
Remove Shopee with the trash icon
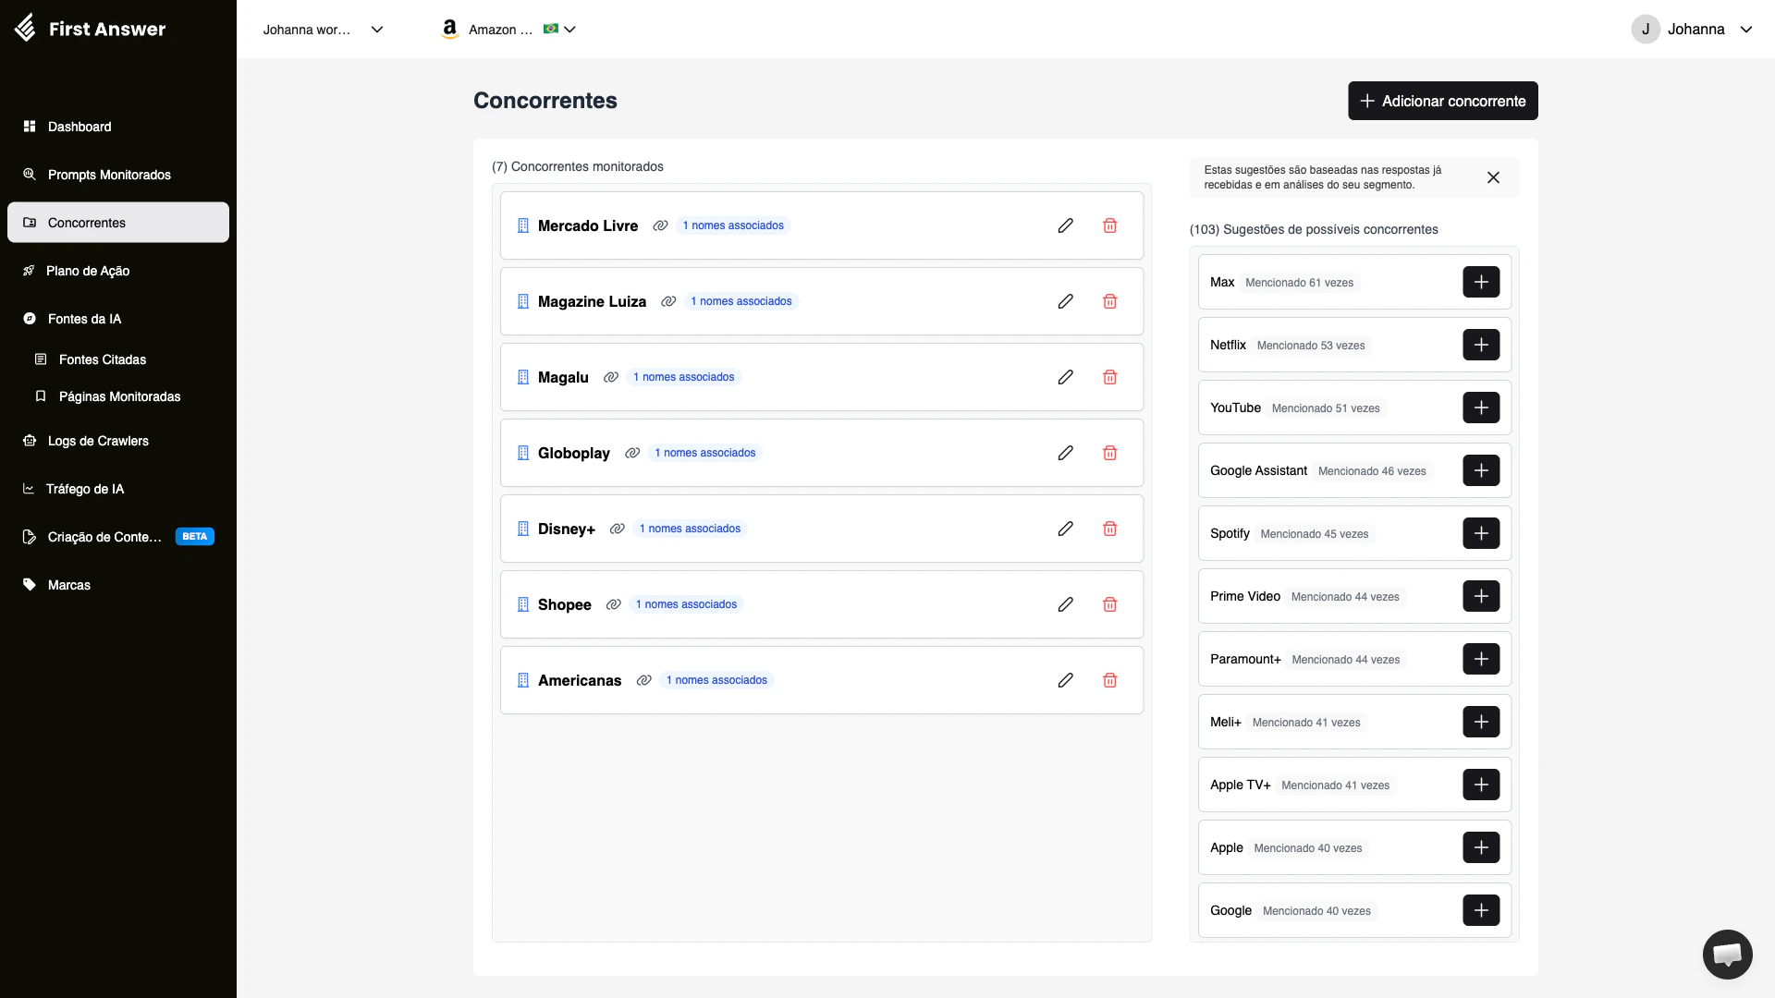[1109, 604]
